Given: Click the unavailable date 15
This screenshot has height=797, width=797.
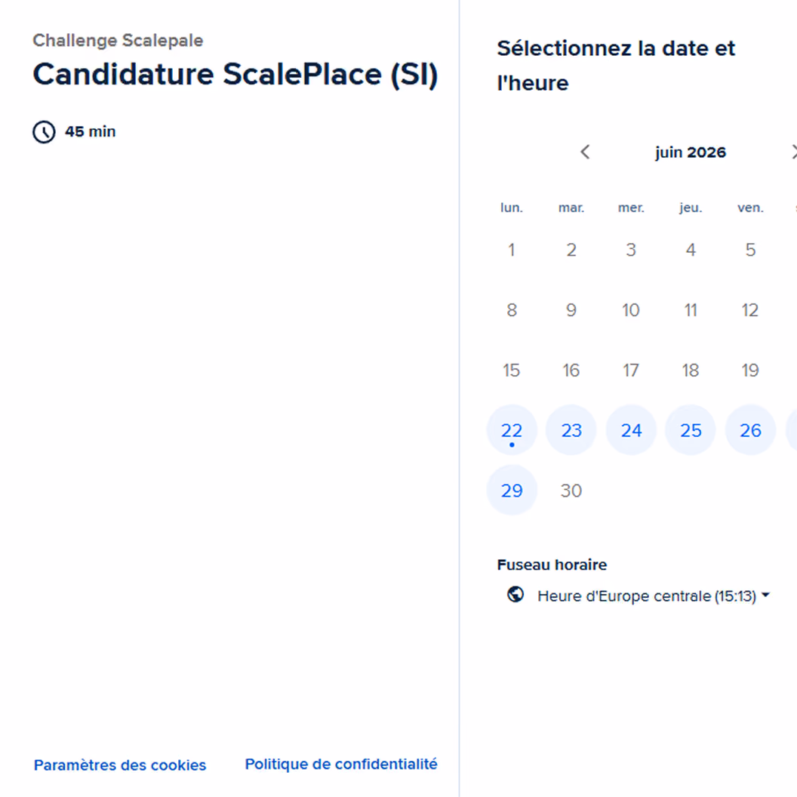Looking at the screenshot, I should (x=512, y=370).
